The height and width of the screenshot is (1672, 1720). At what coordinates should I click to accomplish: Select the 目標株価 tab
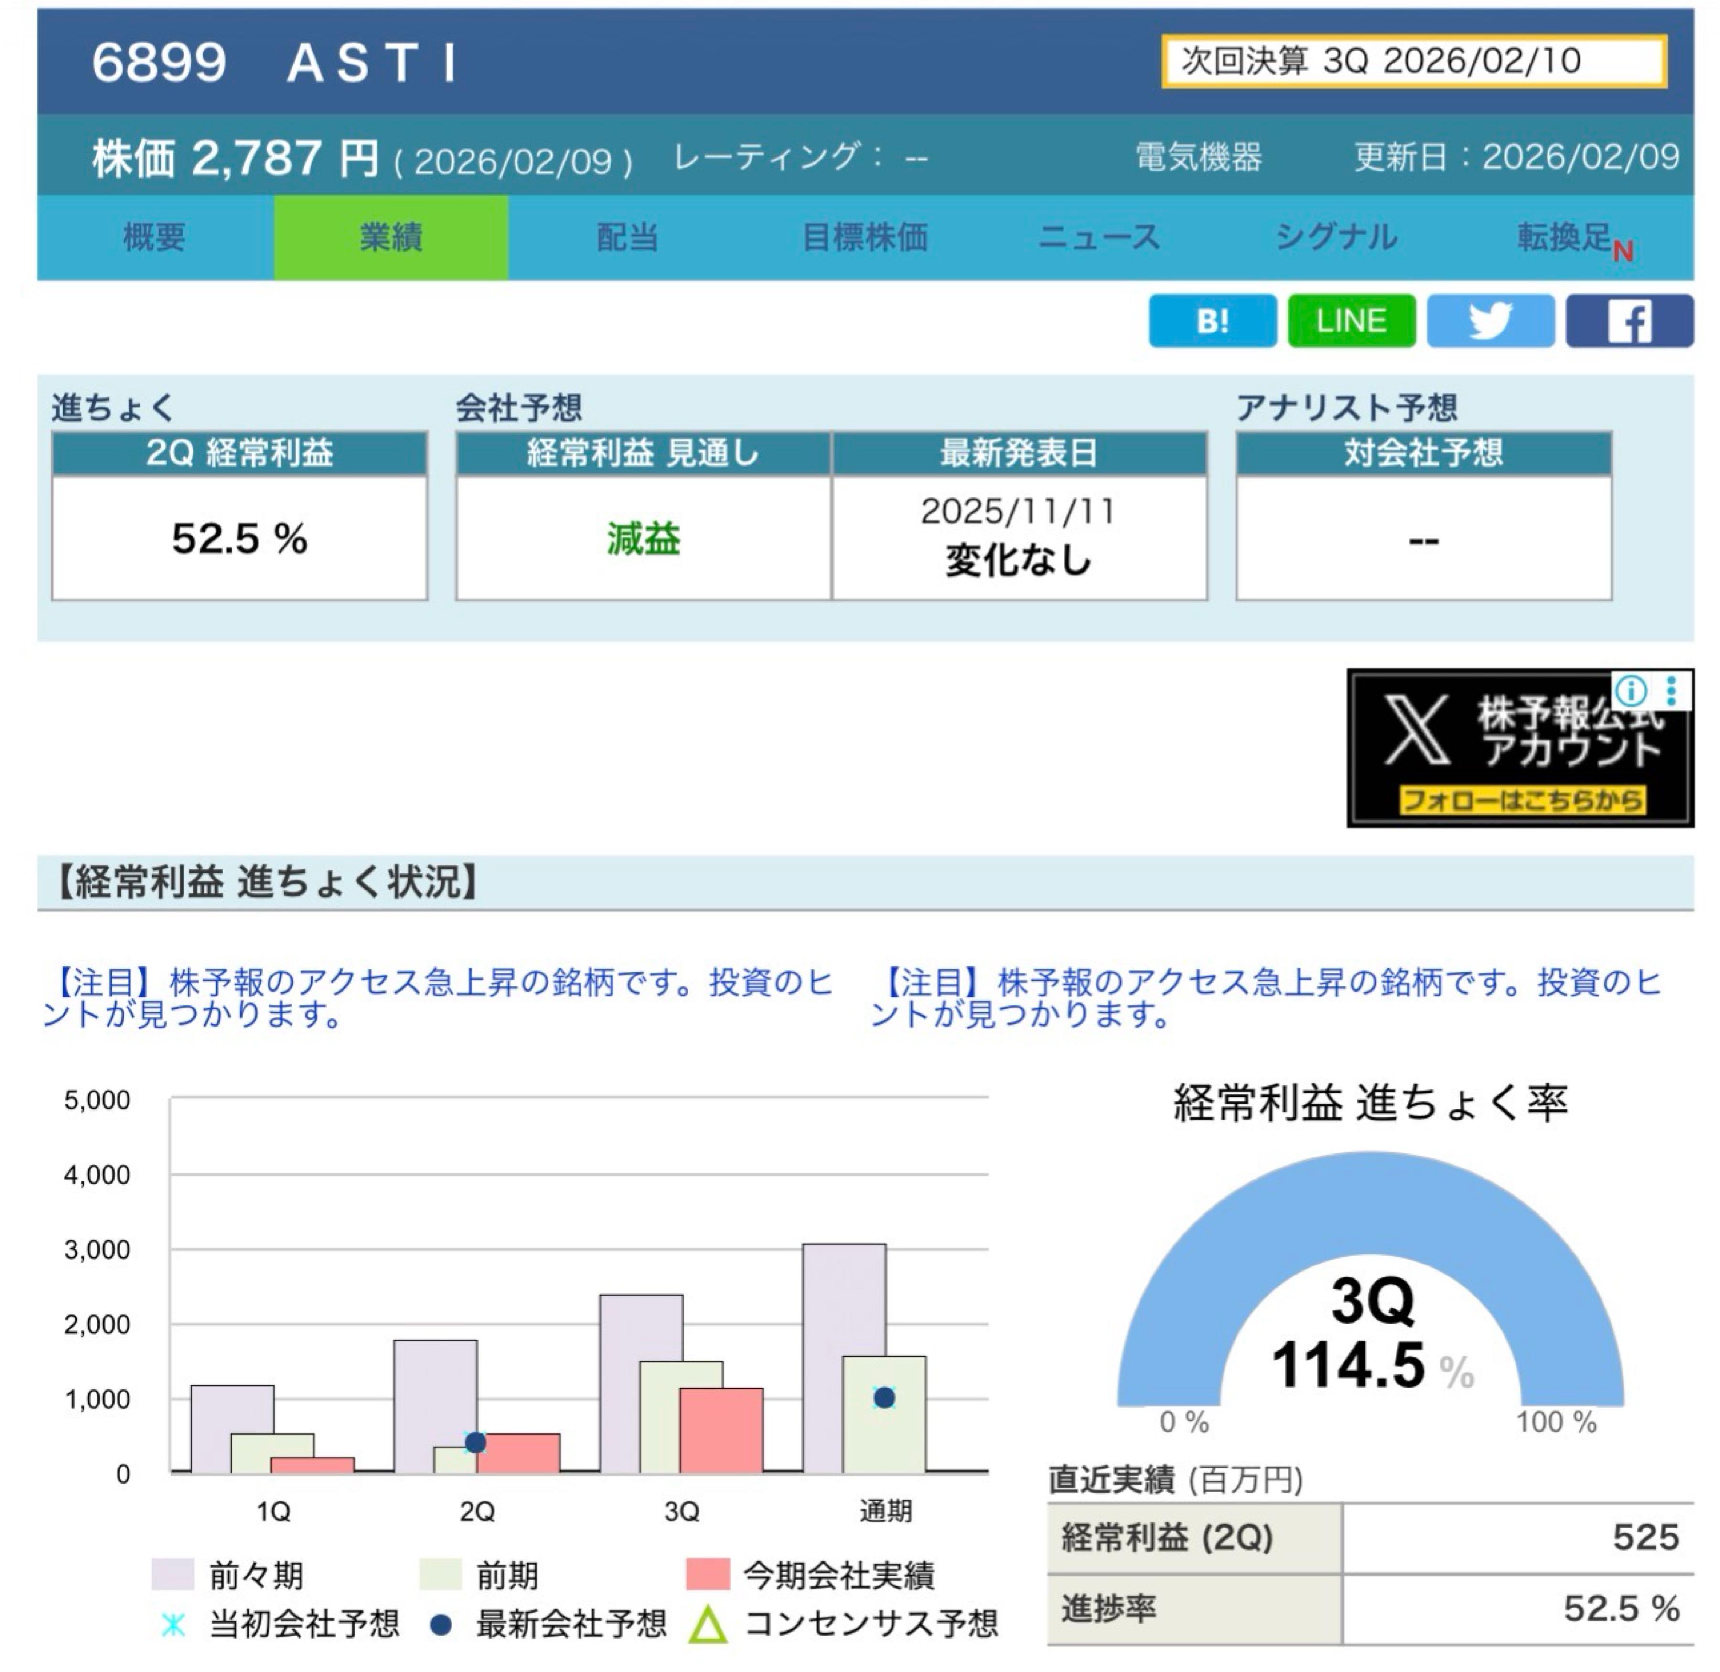tap(864, 237)
